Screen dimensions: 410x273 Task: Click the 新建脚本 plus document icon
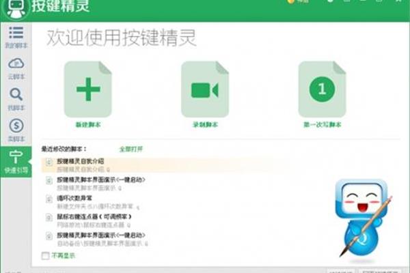click(88, 89)
